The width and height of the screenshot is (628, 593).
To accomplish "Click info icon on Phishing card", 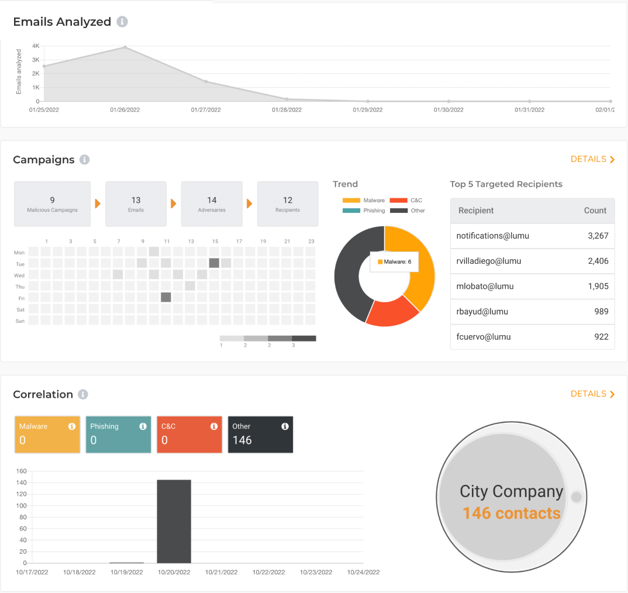I will click(x=143, y=426).
